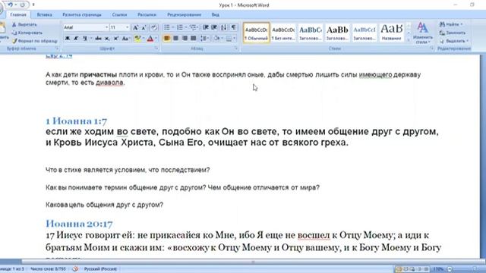Toggle Bold (Ж) formatting
The image size is (486, 273).
[68, 39]
